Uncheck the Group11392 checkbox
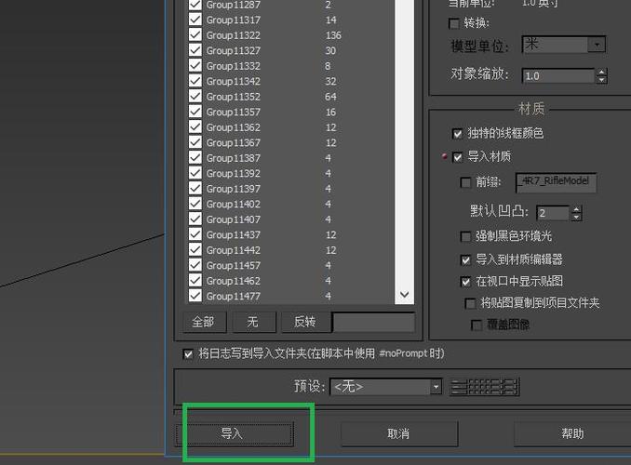The height and width of the screenshot is (465, 631). tap(195, 173)
